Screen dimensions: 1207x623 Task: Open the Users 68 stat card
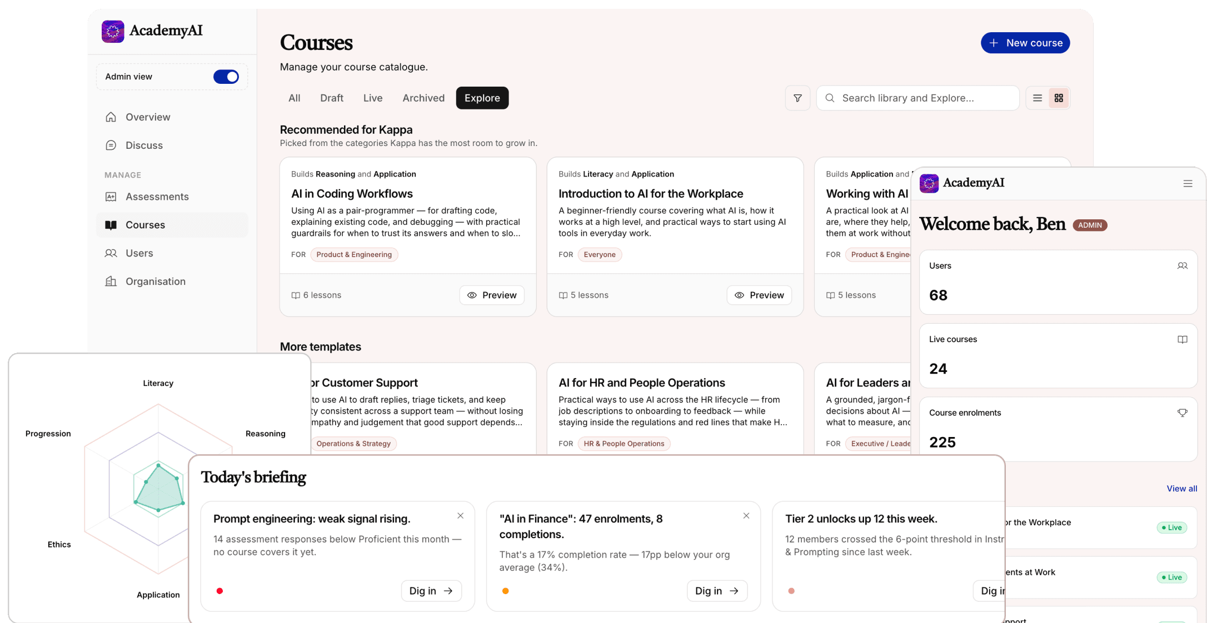coord(1058,282)
